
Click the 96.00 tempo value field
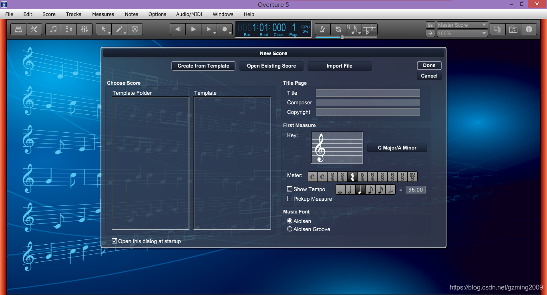click(x=416, y=189)
